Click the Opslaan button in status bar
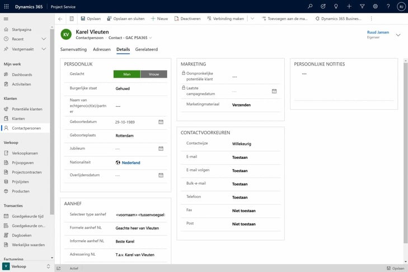The height and width of the screenshot is (272, 408). coord(395,268)
